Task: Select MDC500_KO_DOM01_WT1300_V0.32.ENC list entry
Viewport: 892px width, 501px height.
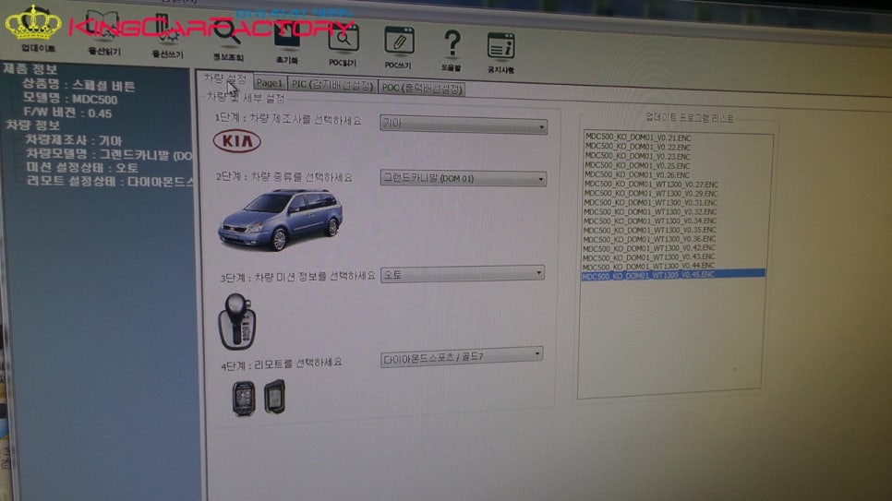Action: (650, 211)
